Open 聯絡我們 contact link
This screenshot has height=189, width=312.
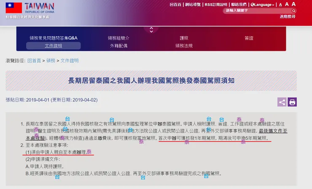click(239, 5)
